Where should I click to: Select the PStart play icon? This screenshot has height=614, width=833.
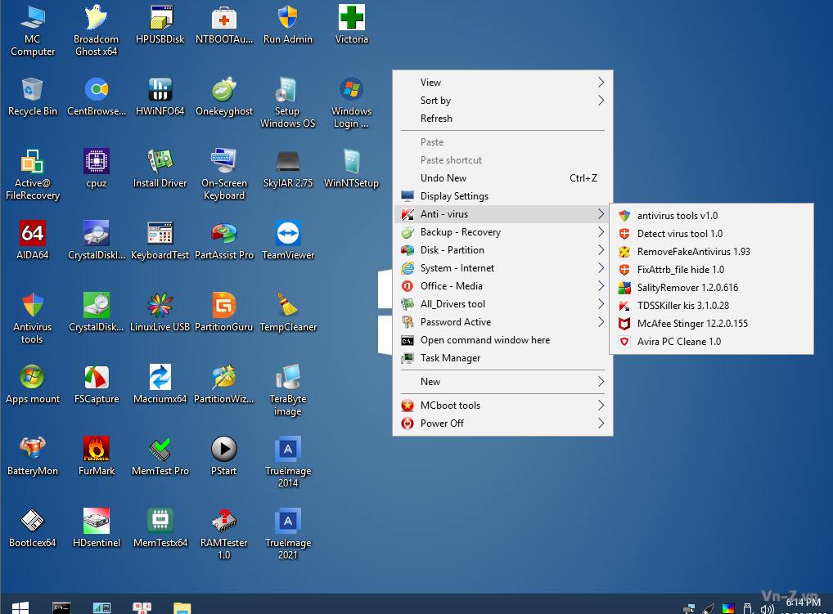[x=223, y=456]
